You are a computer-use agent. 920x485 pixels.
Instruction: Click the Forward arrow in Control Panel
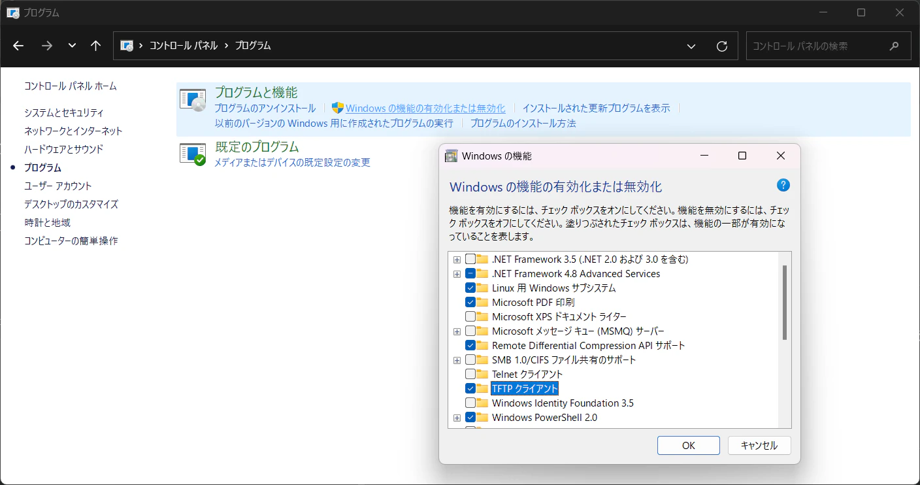46,46
